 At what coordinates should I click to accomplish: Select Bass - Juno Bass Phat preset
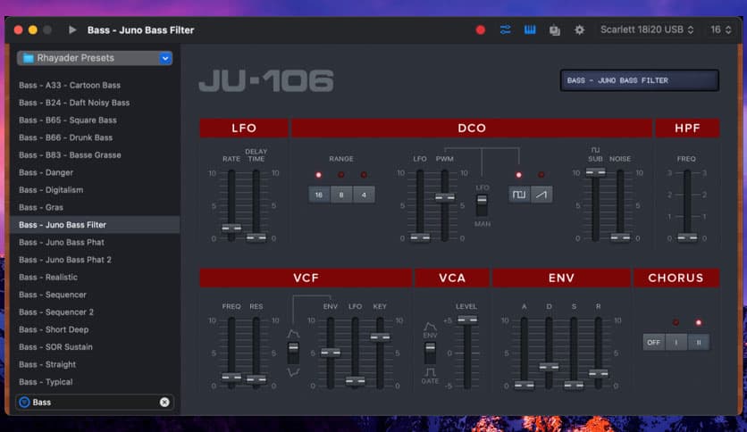(62, 242)
